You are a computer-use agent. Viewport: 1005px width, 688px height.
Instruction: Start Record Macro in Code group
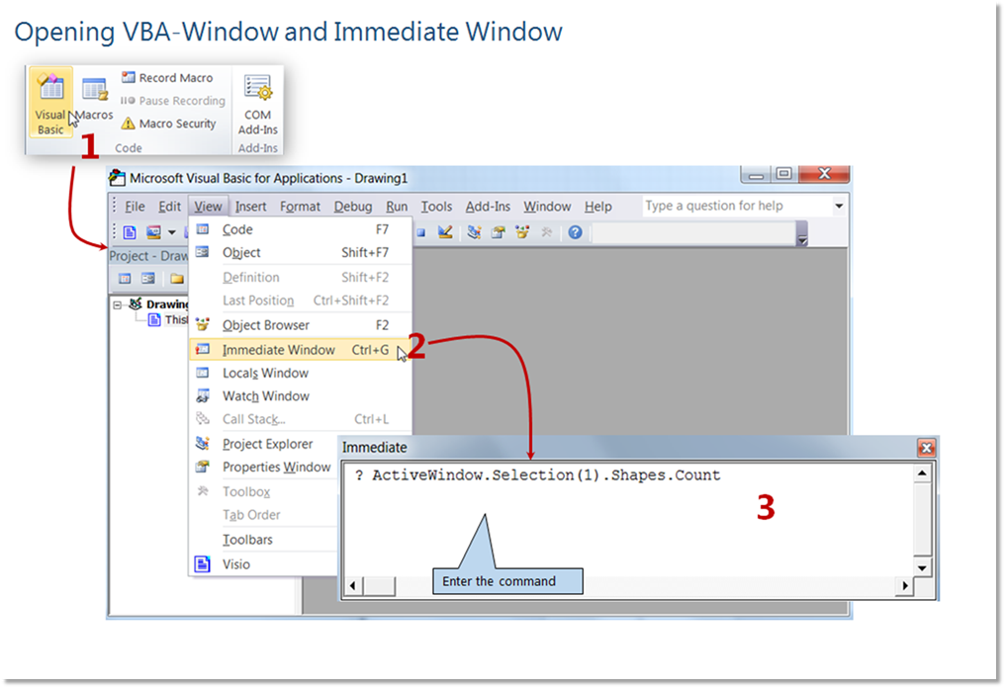167,77
